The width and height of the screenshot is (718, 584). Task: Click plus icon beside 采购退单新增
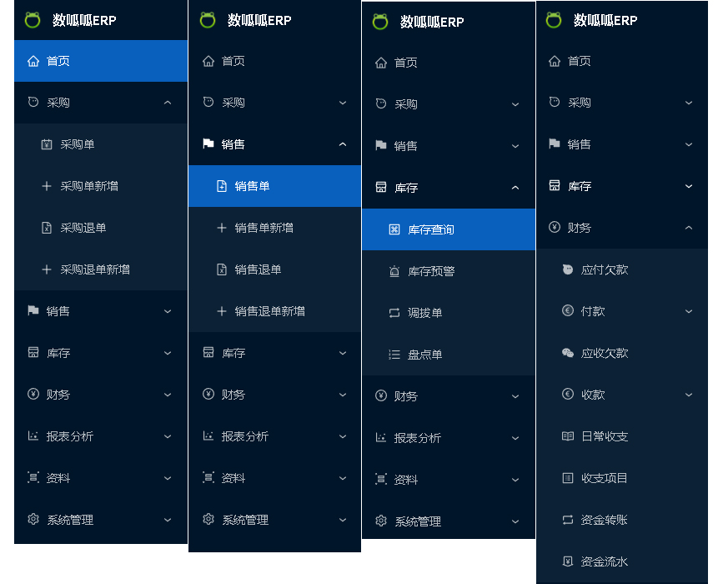click(x=47, y=269)
